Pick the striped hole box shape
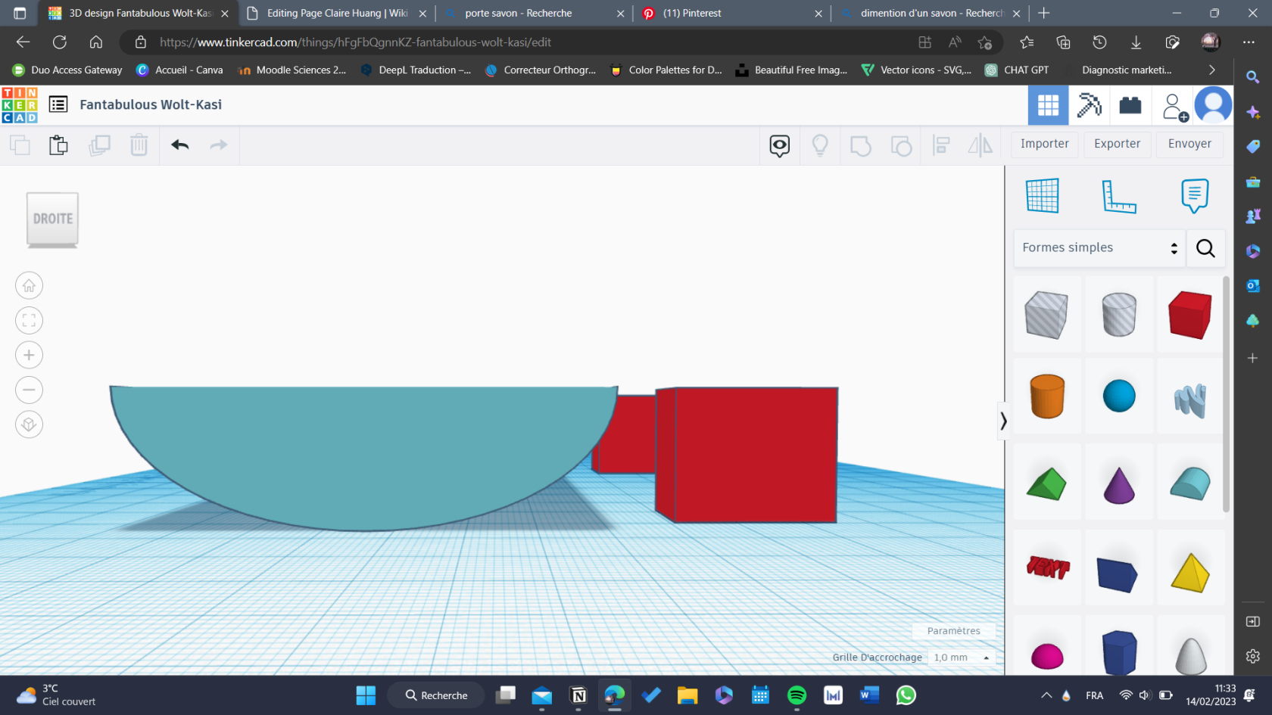This screenshot has height=715, width=1272. tap(1047, 315)
